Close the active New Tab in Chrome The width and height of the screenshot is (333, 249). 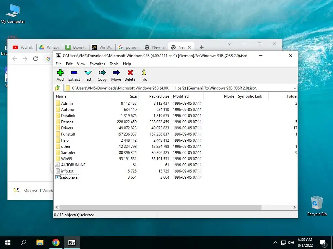[x=189, y=47]
